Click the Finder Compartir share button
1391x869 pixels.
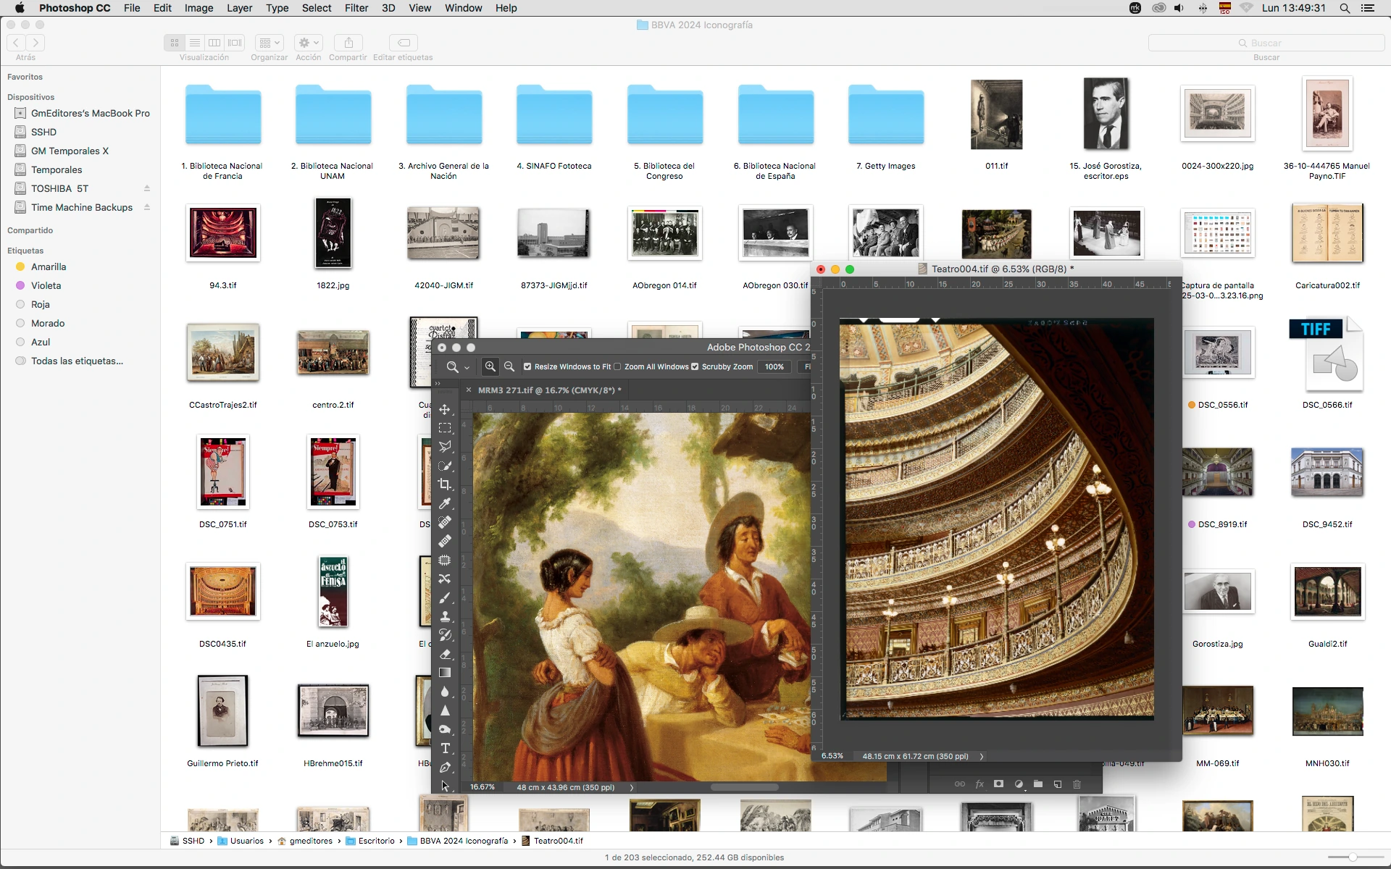348,43
